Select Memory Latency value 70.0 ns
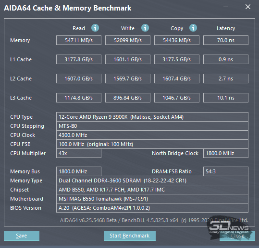The image size is (259, 248). [226, 40]
